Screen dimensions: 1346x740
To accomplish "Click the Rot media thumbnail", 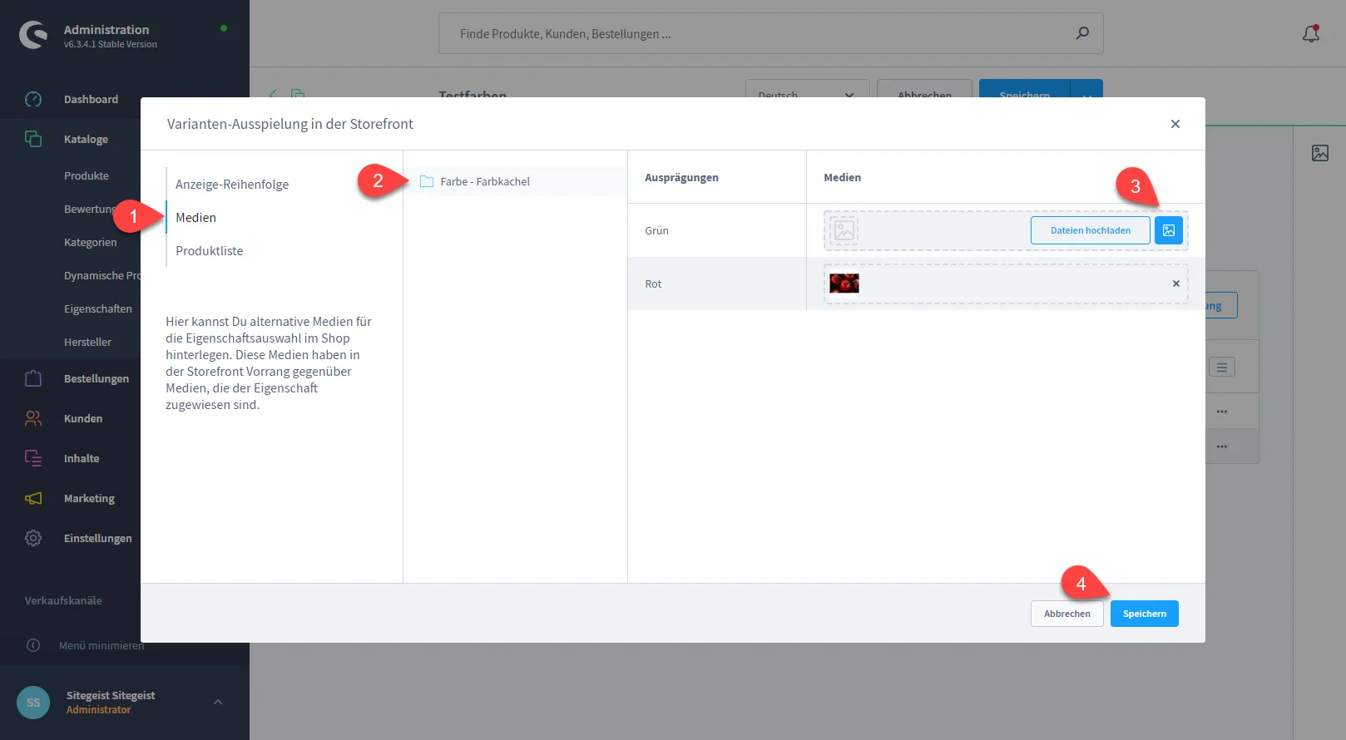I will [x=844, y=284].
